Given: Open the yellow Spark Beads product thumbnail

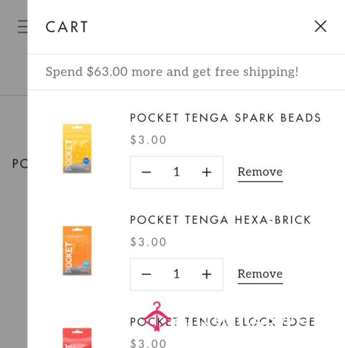Looking at the screenshot, I should point(77,149).
